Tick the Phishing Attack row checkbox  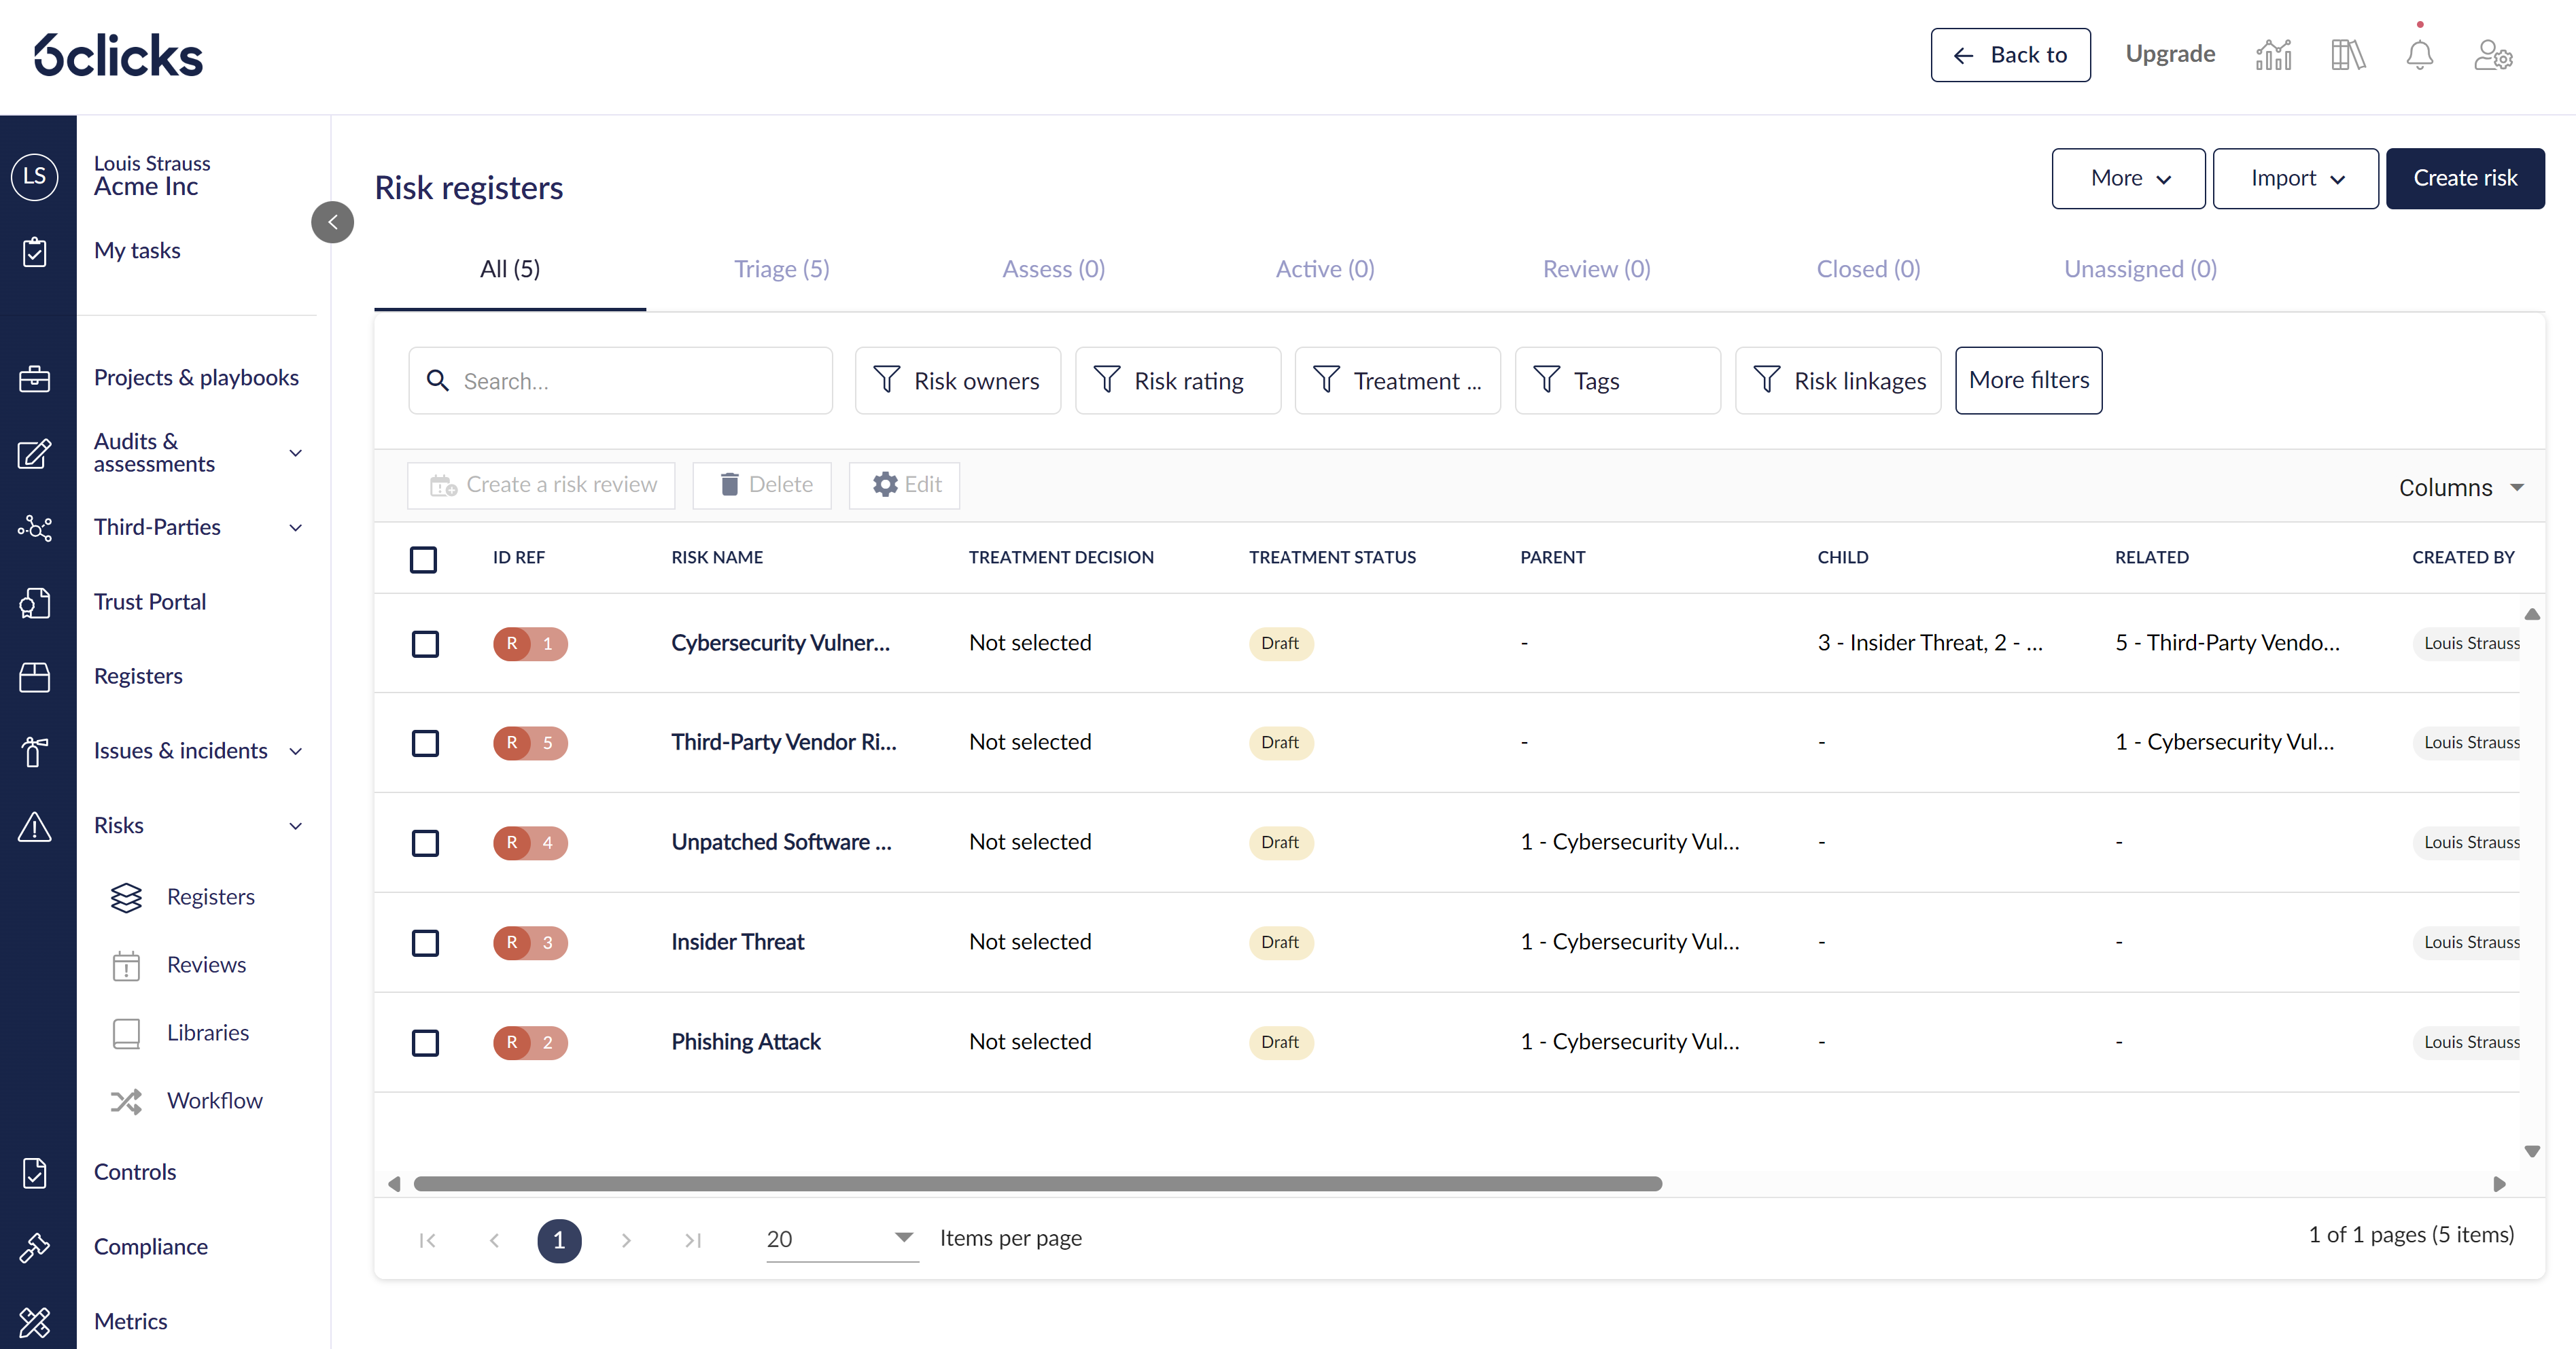425,1043
